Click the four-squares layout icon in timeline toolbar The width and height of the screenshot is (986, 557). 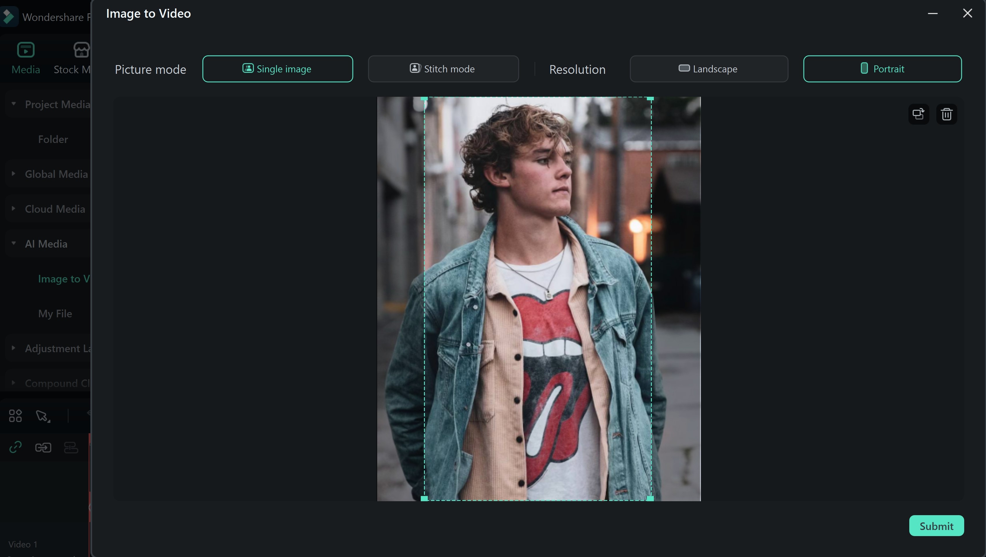pyautogui.click(x=15, y=416)
